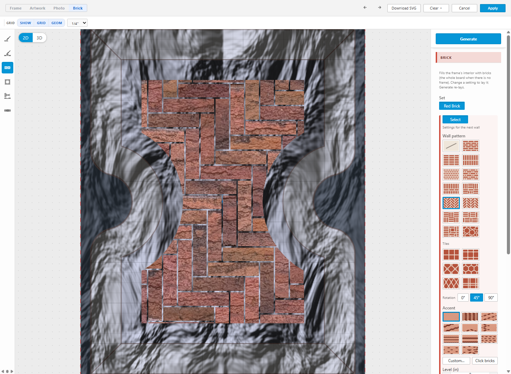Set rotation to 45°
The image size is (511, 374).
477,297
